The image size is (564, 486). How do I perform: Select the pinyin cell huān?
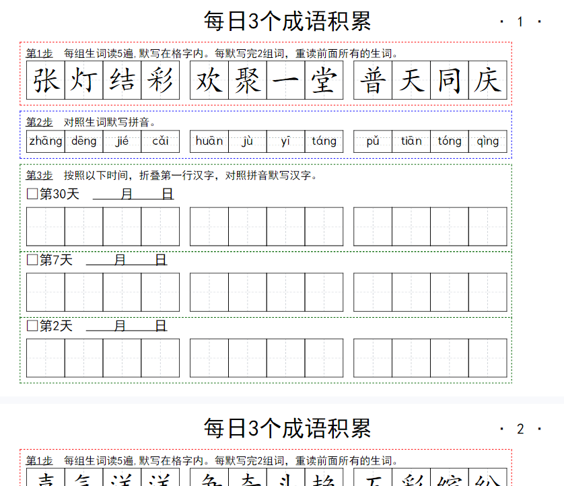coord(209,141)
